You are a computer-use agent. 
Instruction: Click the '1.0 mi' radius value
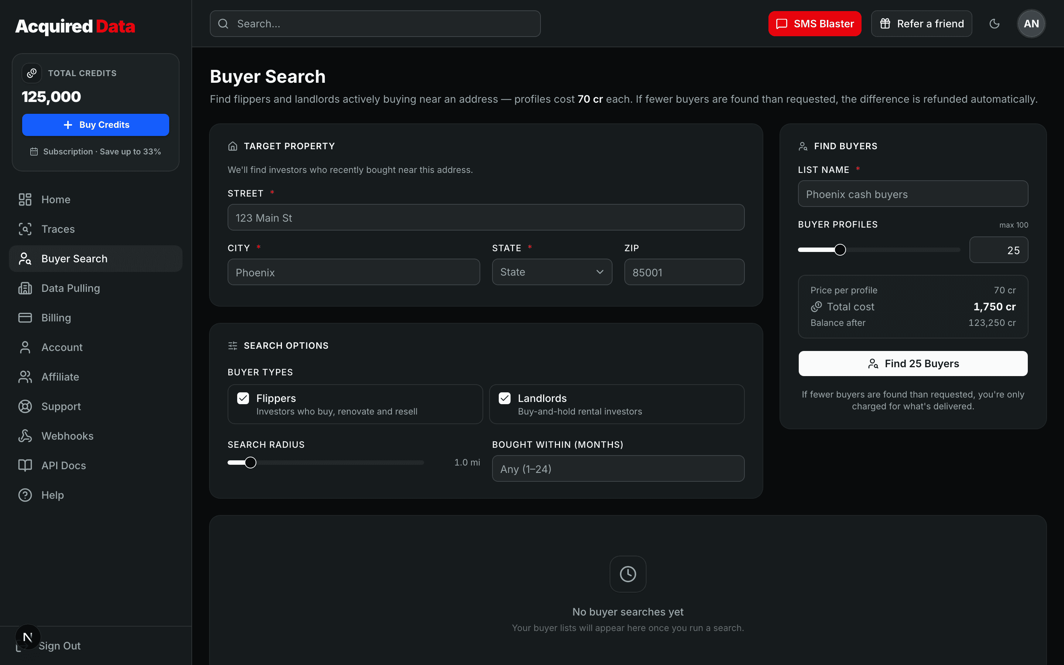(x=467, y=463)
